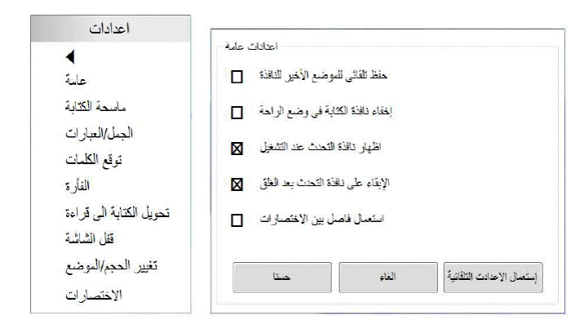
Task: Click the اعدادات عامة group label
Action: click(251, 47)
